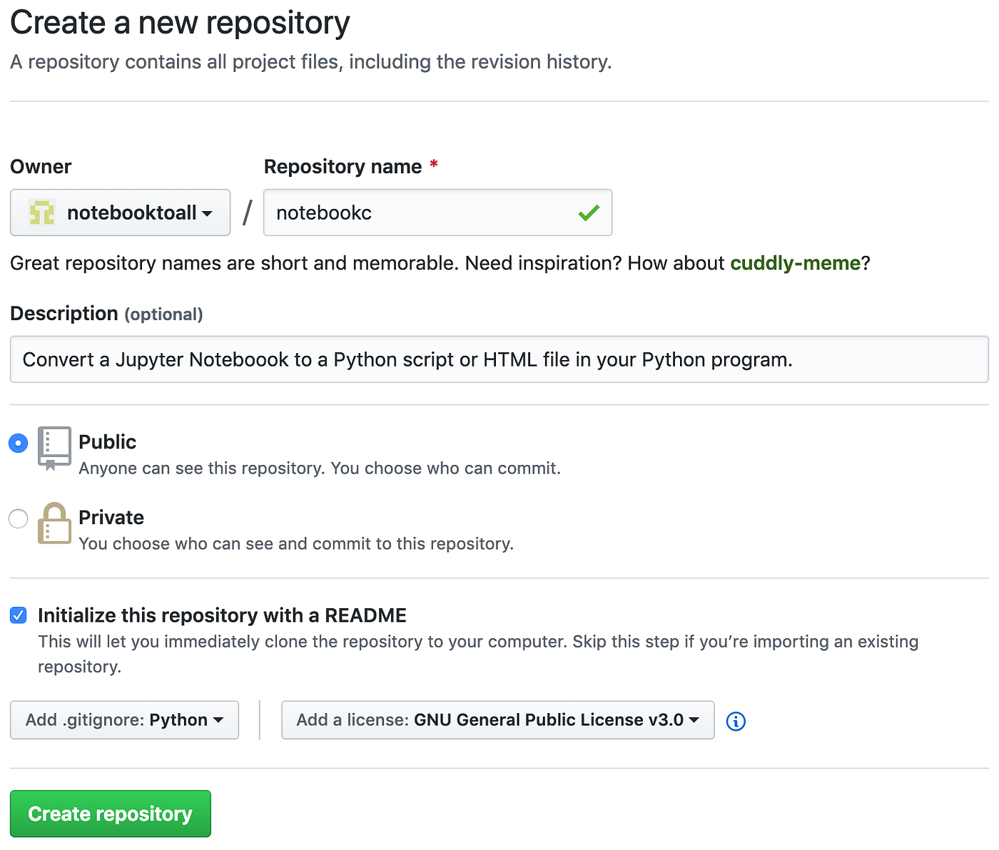Select the Public radio button
The height and width of the screenshot is (850, 999).
tap(19, 443)
